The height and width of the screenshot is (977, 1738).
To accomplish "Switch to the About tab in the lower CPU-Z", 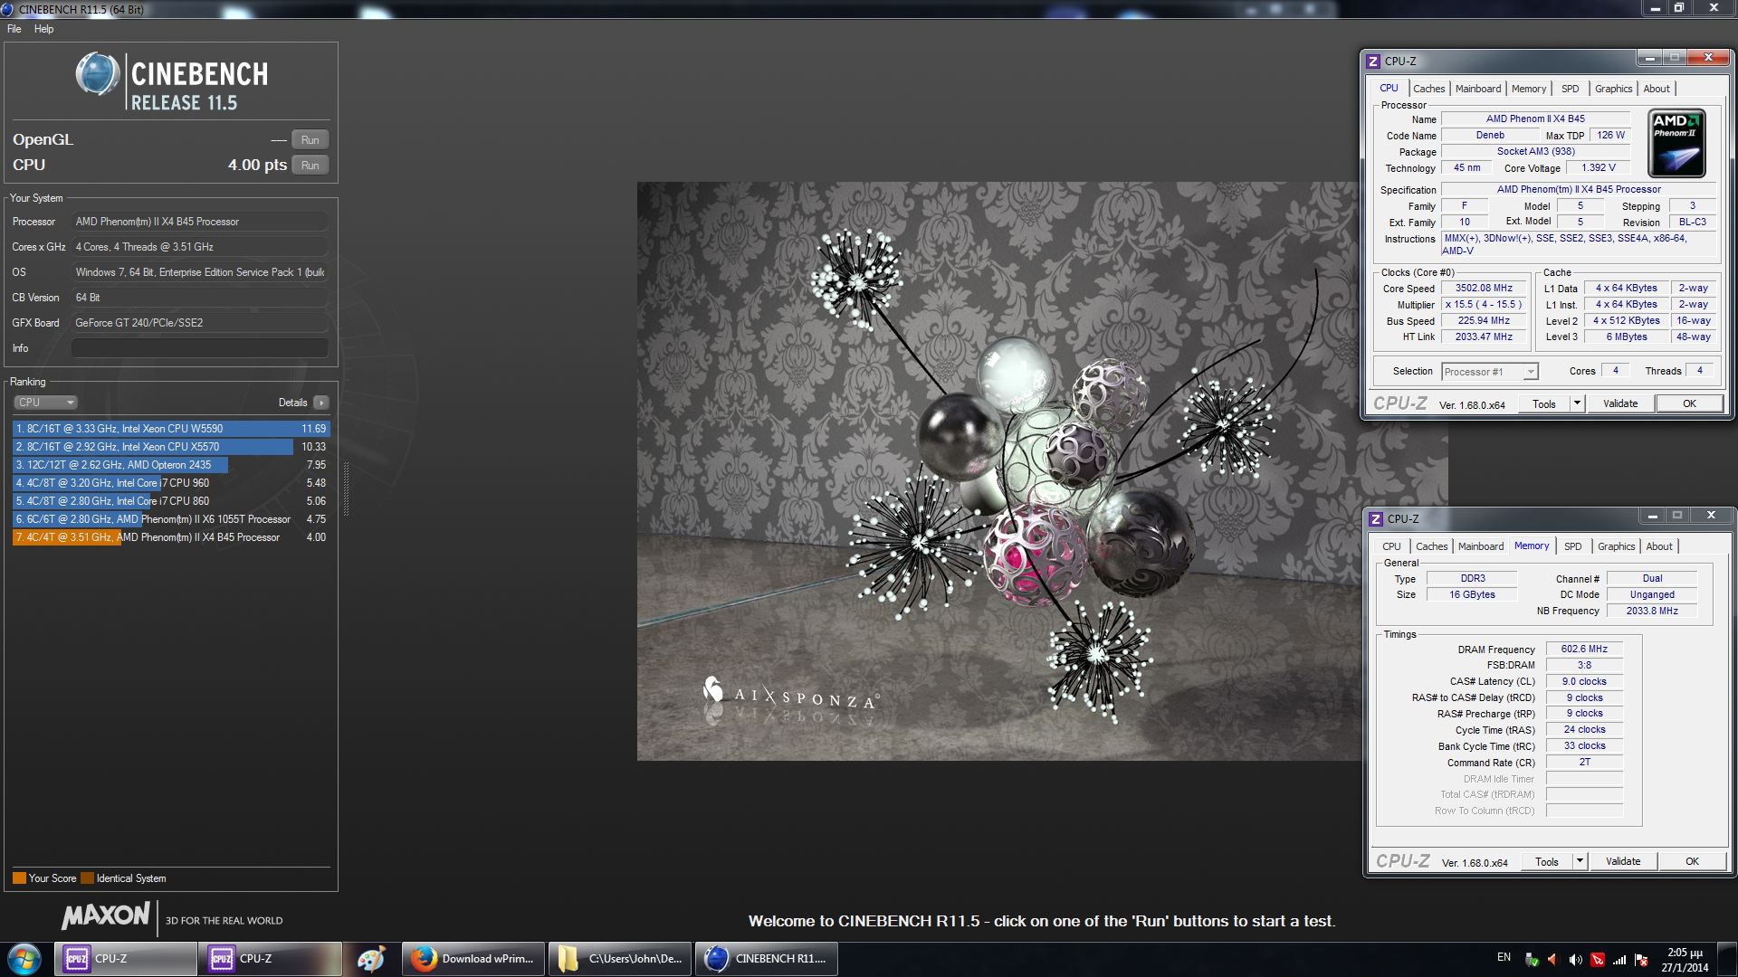I will click(x=1659, y=546).
